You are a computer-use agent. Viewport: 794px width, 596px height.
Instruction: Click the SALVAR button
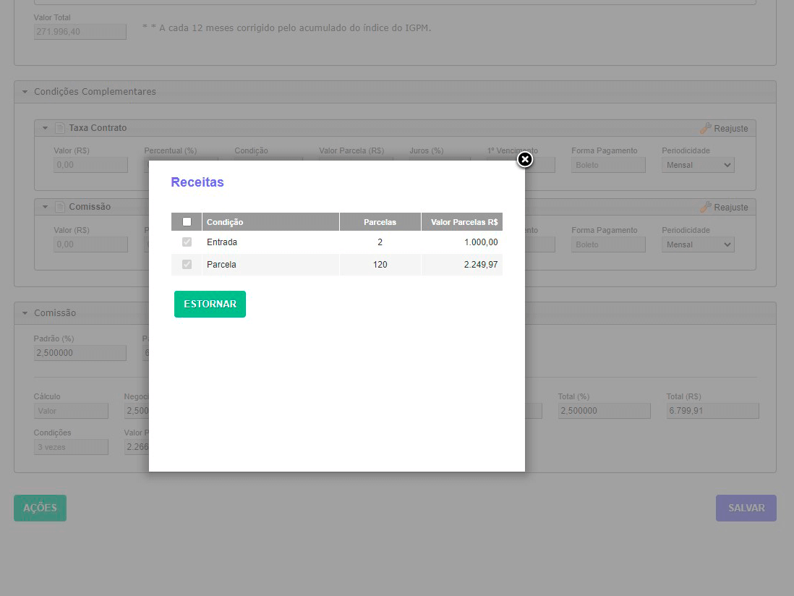point(746,508)
